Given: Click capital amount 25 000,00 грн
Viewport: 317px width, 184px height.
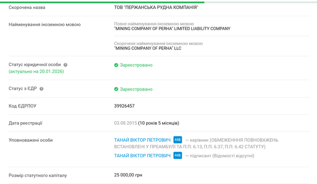Looking at the screenshot, I should point(128,175).
